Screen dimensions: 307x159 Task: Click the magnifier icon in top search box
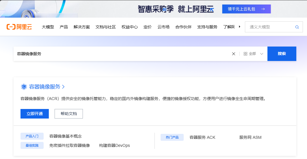[x=297, y=27]
